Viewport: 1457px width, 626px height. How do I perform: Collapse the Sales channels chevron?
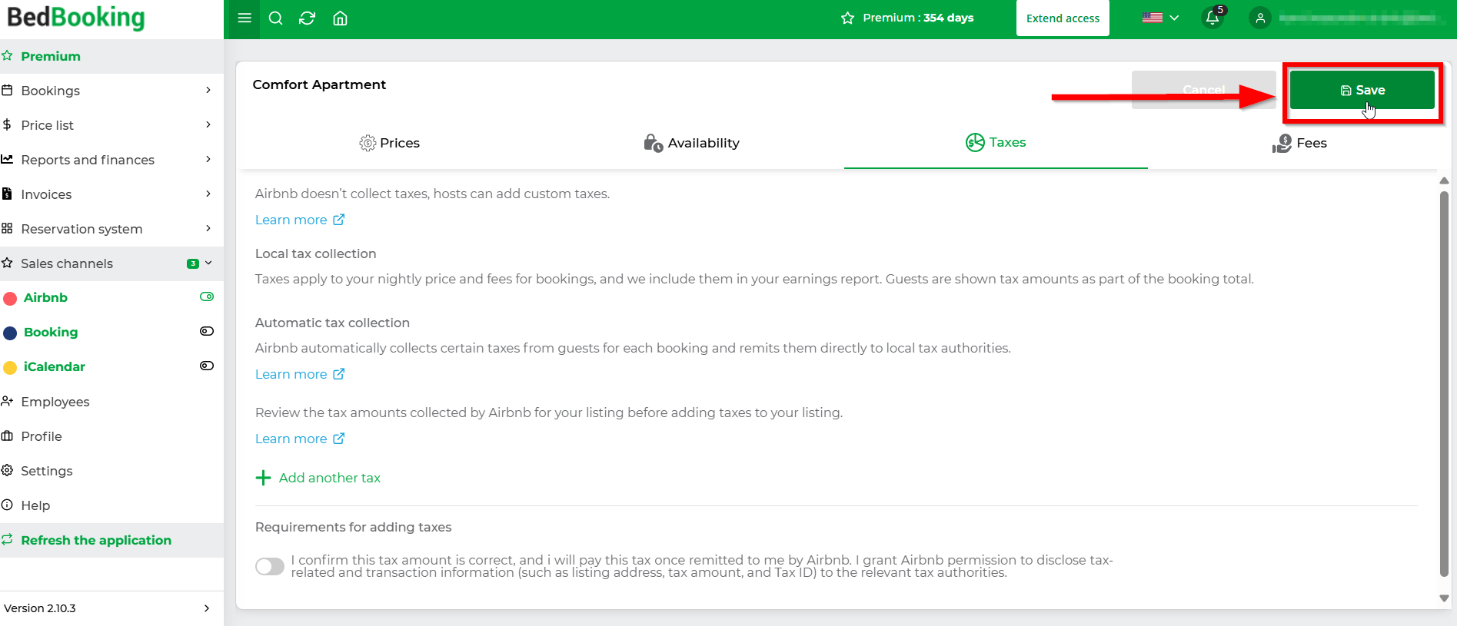[x=208, y=263]
